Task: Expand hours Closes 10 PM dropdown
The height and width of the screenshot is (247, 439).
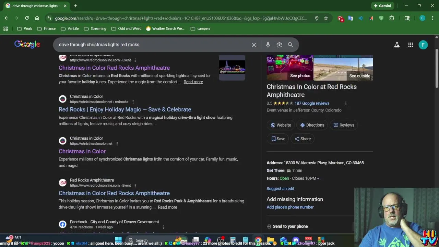Action: pos(305,178)
